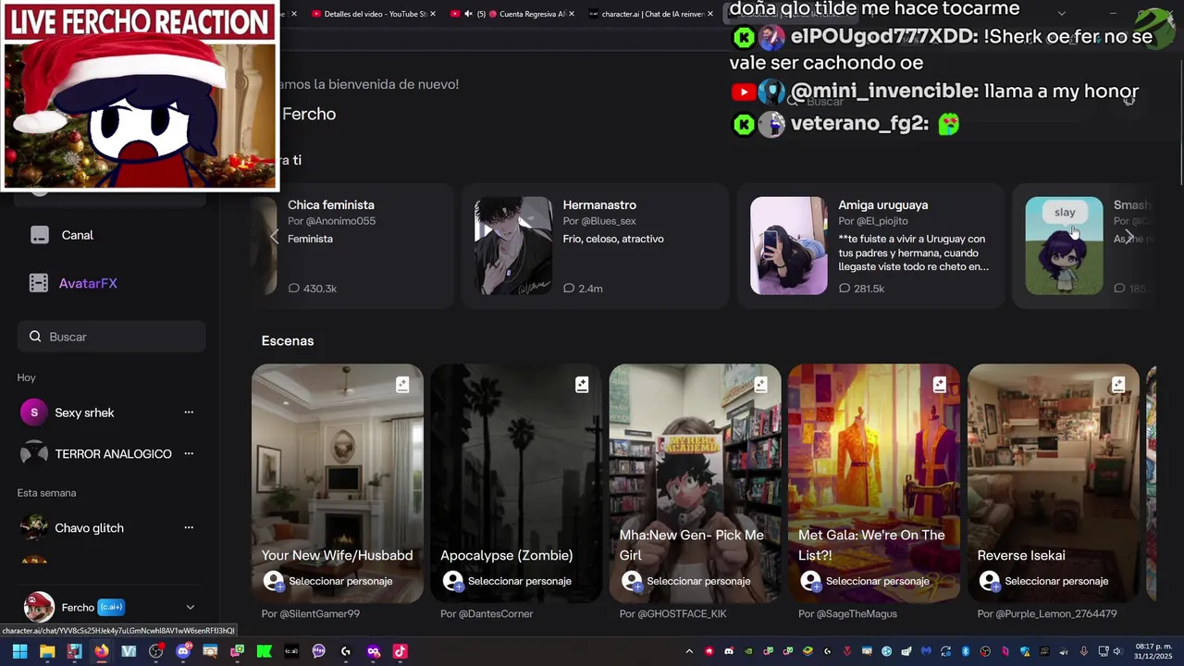The width and height of the screenshot is (1184, 666).
Task: Close the Detalles del video tab
Action: point(434,14)
